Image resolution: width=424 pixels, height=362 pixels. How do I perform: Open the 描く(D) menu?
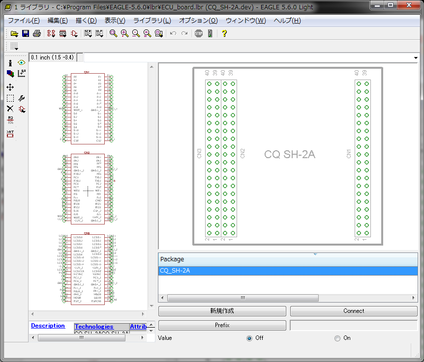(x=86, y=21)
